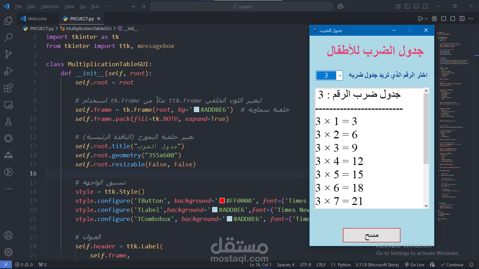Open the Customize Layout icon
This screenshot has width=479, height=269.
point(398,6)
